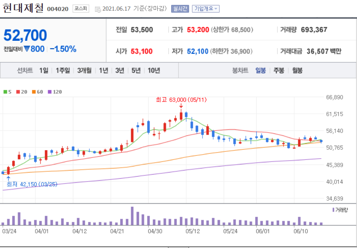Open the 기업개요 dropdown
The image size is (357, 248).
tap(205, 9)
